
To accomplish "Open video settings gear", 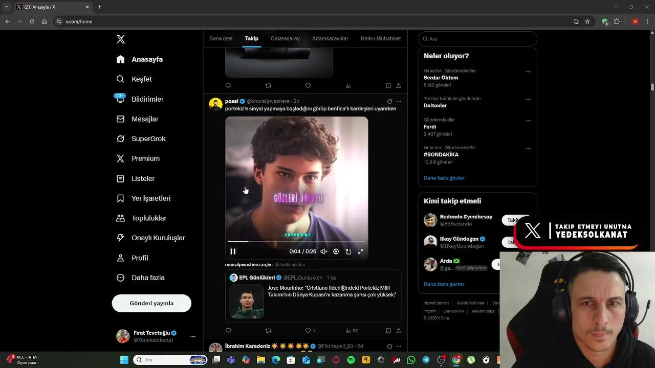I will [x=336, y=251].
